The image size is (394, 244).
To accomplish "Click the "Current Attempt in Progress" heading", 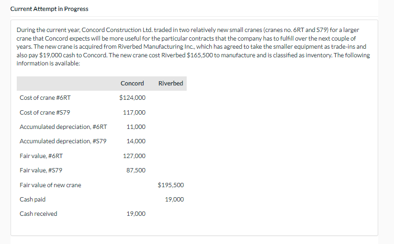I will [x=49, y=9].
